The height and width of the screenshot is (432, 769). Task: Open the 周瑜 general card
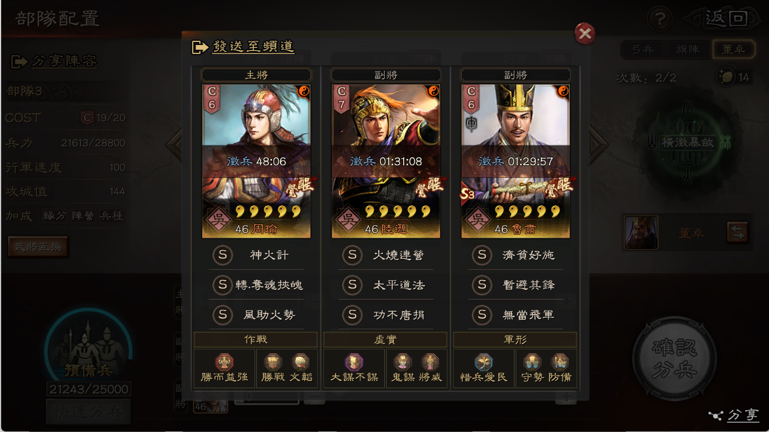tap(256, 161)
